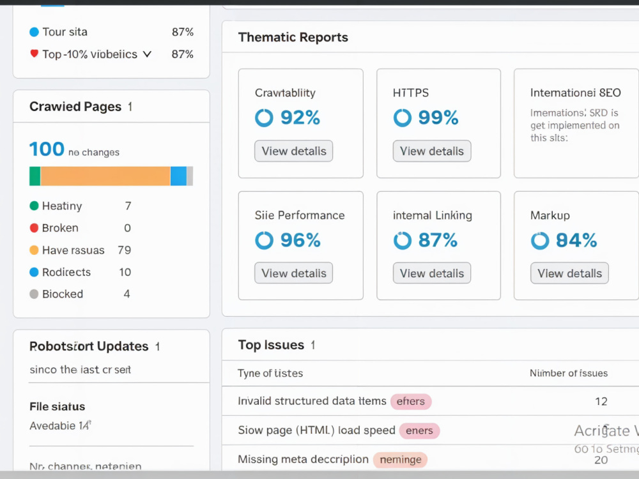Click the blue Redirects legend dot
The height and width of the screenshot is (479, 639).
(35, 271)
